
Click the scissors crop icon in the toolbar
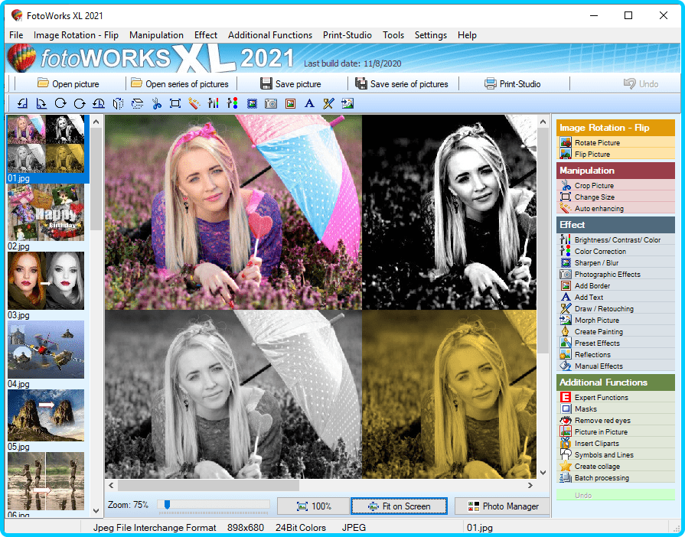point(156,103)
